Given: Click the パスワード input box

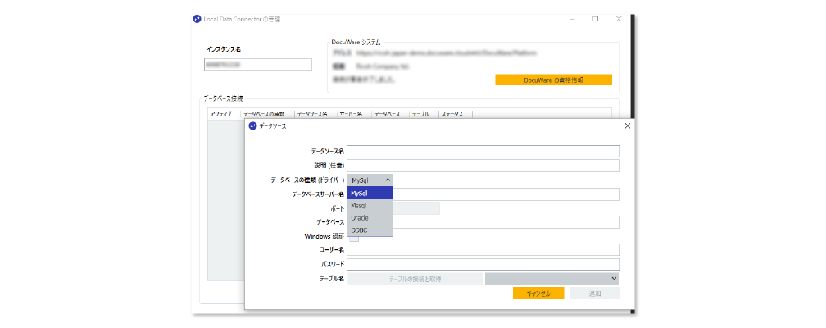Looking at the screenshot, I should pos(483,265).
